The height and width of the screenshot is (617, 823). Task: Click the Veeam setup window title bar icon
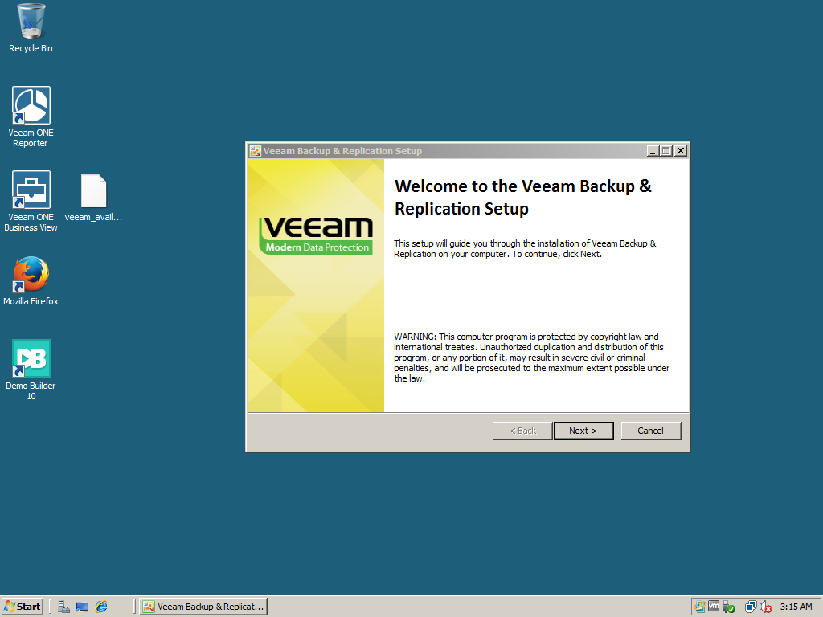(253, 150)
